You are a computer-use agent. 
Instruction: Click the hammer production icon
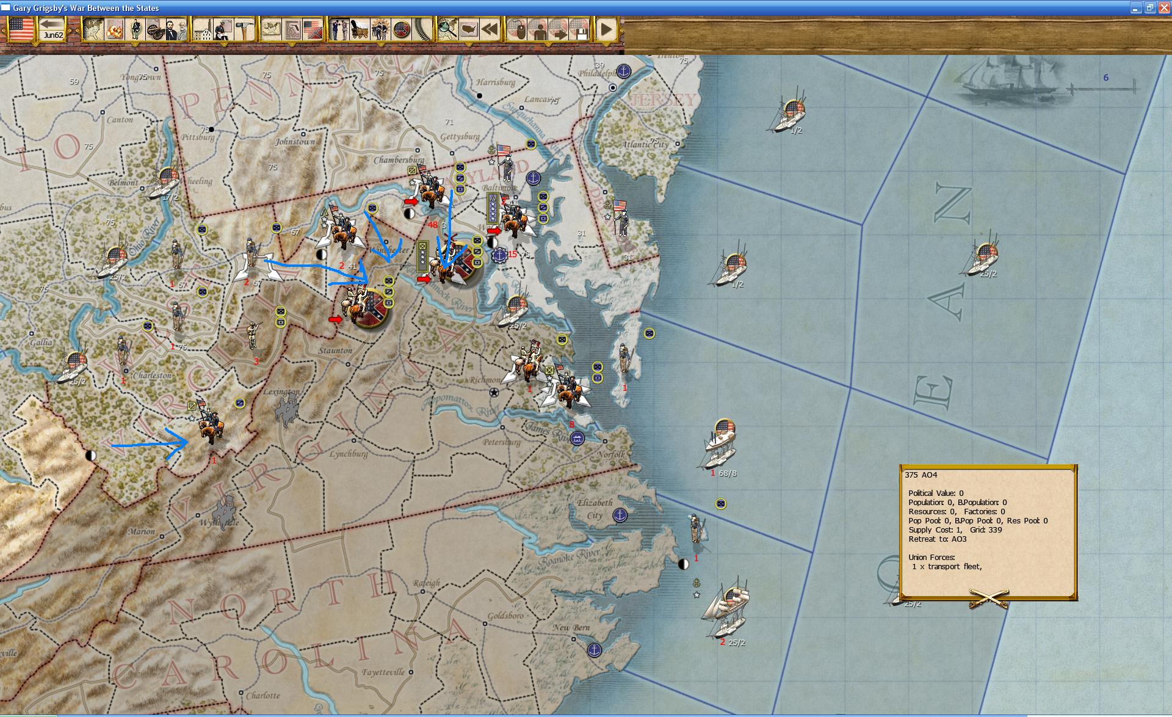point(244,29)
